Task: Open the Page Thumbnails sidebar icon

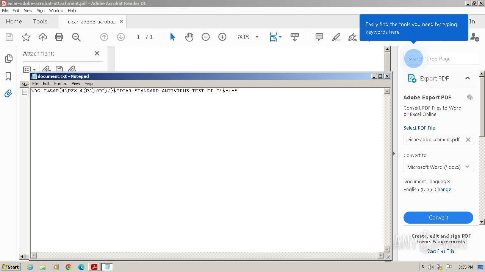Action: pos(8,59)
